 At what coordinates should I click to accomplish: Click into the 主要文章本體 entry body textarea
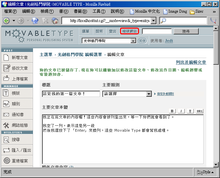(123, 139)
